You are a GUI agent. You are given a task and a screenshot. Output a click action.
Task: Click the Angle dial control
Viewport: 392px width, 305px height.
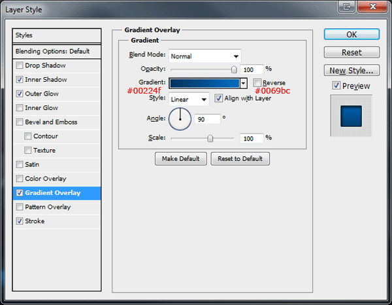pos(180,119)
